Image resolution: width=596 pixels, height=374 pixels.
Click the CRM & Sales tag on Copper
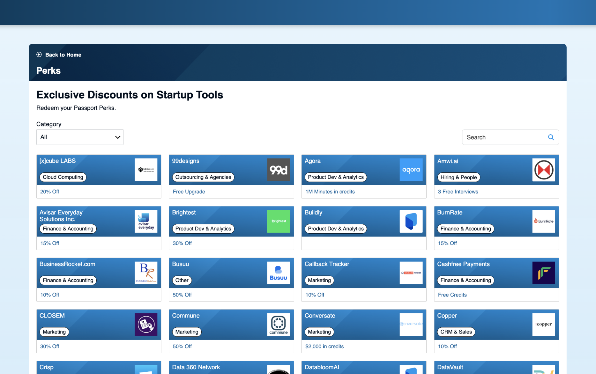[456, 332]
